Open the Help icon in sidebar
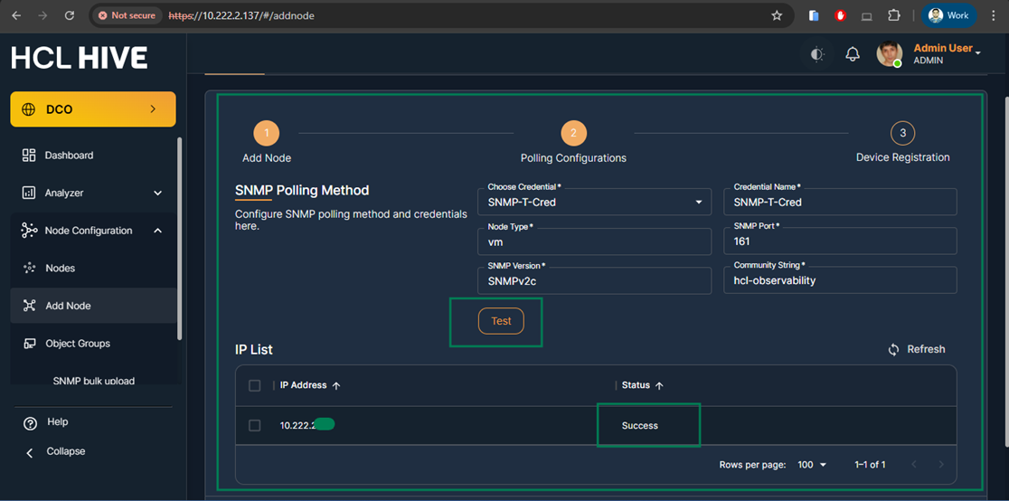The height and width of the screenshot is (501, 1009). click(30, 422)
